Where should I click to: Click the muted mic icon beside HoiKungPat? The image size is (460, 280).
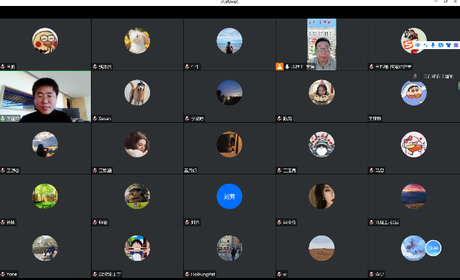pos(187,273)
